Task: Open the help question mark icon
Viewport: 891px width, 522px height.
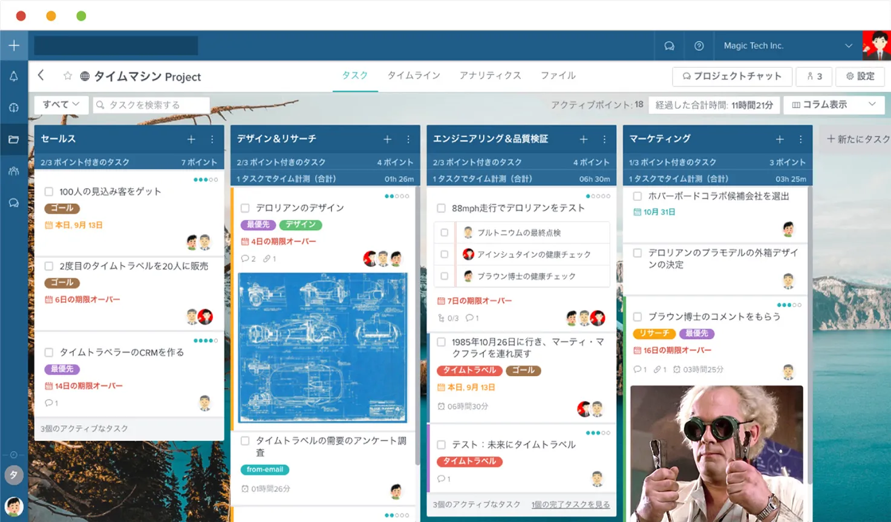Action: (699, 46)
